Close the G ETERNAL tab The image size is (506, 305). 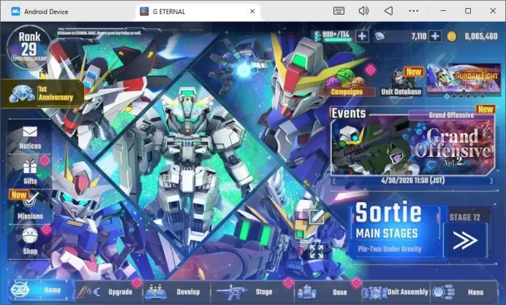coord(252,11)
